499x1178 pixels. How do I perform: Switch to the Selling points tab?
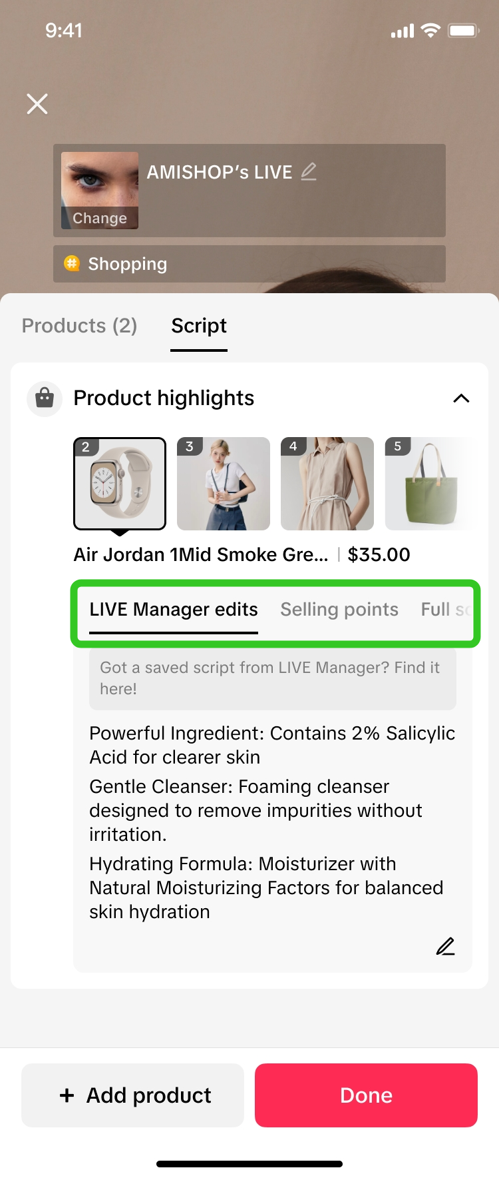339,610
